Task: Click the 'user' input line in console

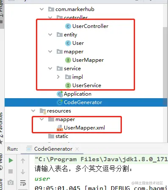Action: pos(42,179)
